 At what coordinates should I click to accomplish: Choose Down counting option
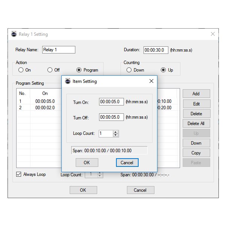click(x=129, y=70)
